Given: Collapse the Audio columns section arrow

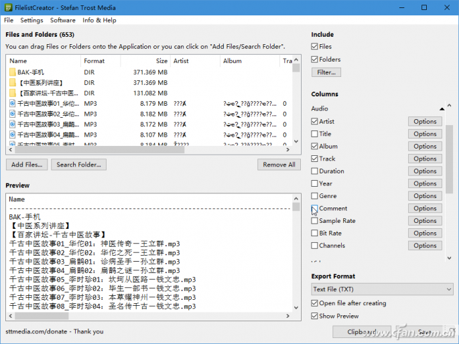Looking at the screenshot, I should pyautogui.click(x=442, y=108).
